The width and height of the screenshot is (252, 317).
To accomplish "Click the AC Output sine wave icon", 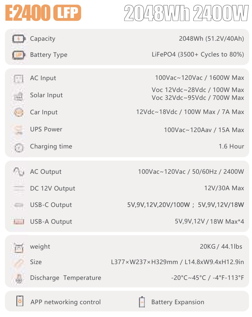I will (x=19, y=171).
